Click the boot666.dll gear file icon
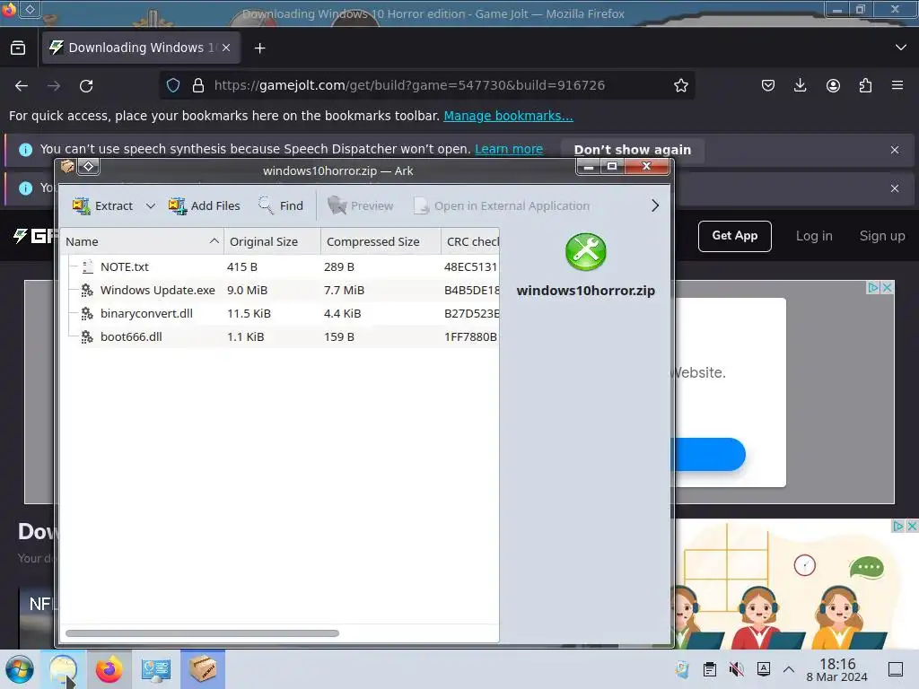 point(87,337)
